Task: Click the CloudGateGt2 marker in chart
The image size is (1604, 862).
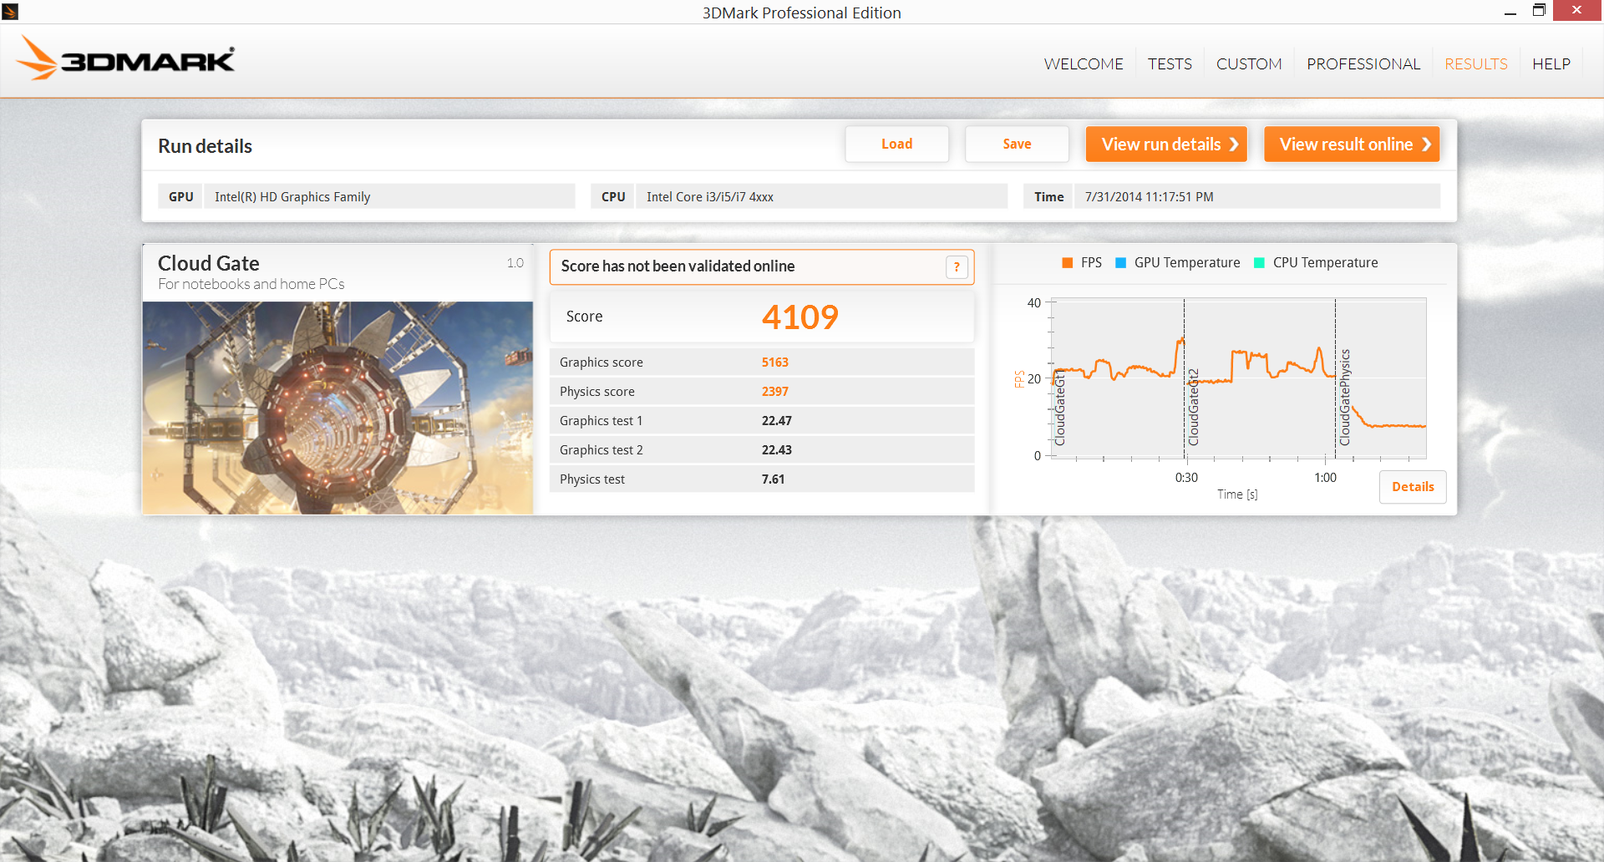Action: [1193, 407]
